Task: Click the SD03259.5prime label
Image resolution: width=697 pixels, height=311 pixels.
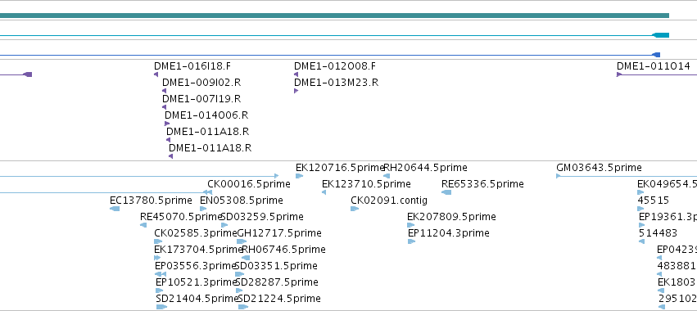Action: [262, 217]
